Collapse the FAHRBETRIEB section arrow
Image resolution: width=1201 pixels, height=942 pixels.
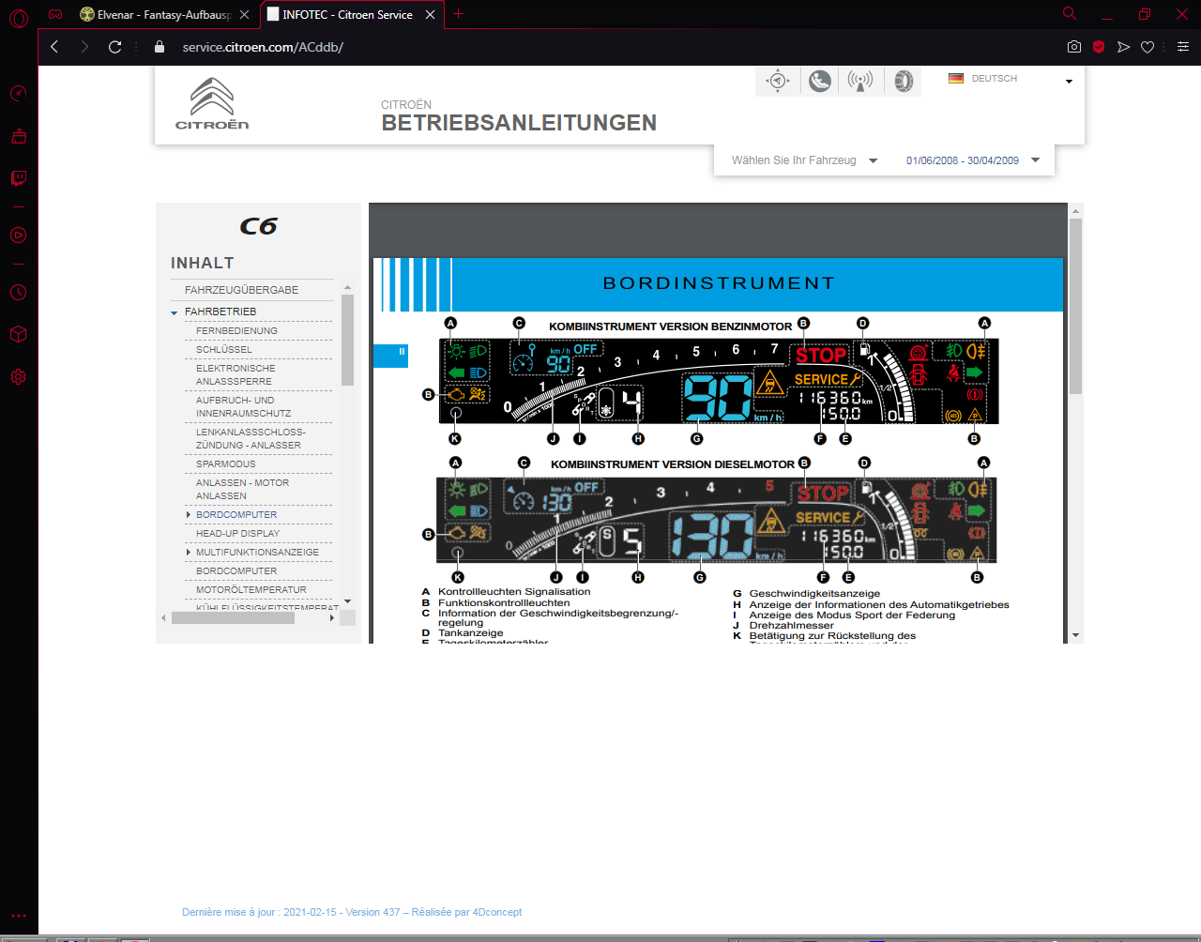175,312
